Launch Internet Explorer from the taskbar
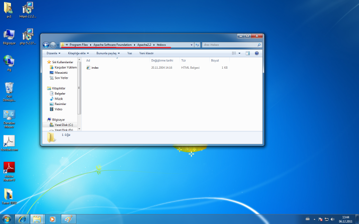This screenshot has width=359, height=224. [x=21, y=219]
